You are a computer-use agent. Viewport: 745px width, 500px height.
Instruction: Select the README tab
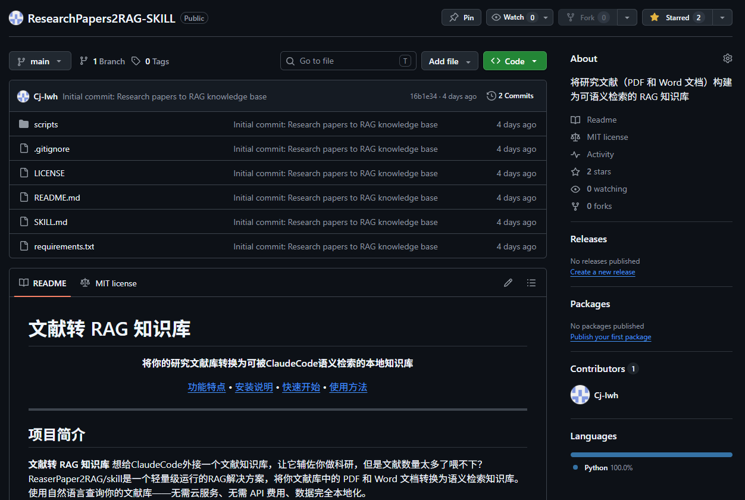click(43, 283)
